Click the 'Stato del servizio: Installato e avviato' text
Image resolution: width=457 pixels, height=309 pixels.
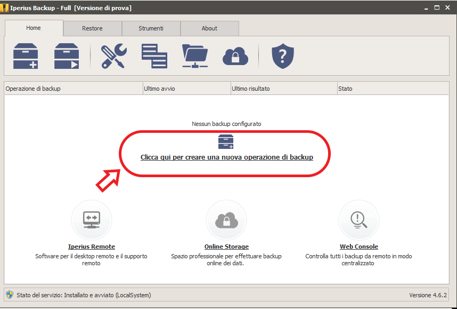click(x=84, y=295)
